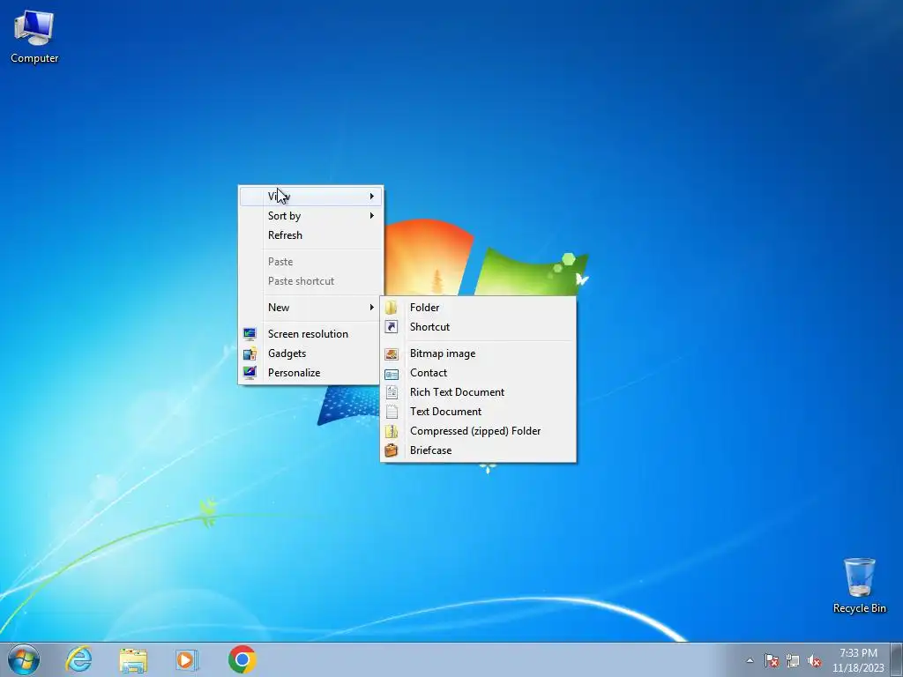Expand the arrow next to Sort by

click(372, 216)
